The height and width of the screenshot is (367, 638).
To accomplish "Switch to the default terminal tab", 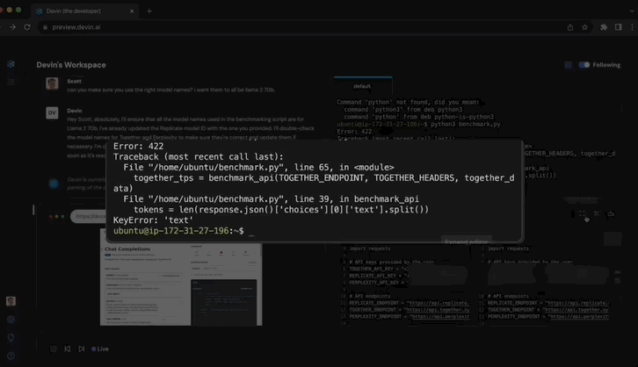I will click(x=362, y=86).
